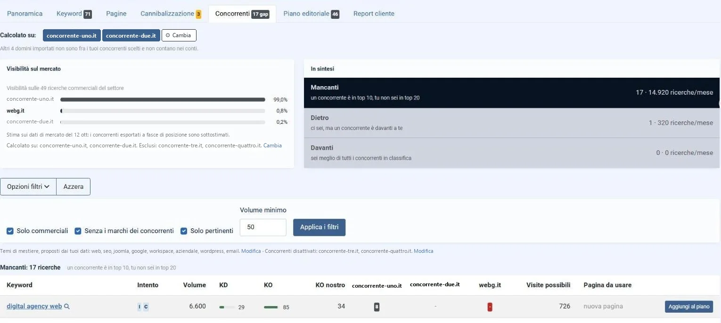The image size is (721, 323).
Task: Open the digital agency web keyword link
Action: (x=34, y=306)
